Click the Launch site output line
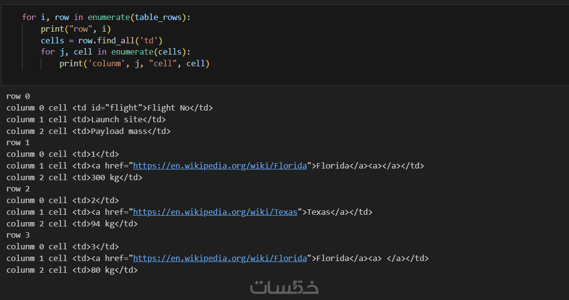This screenshot has height=300, width=569. (86, 119)
